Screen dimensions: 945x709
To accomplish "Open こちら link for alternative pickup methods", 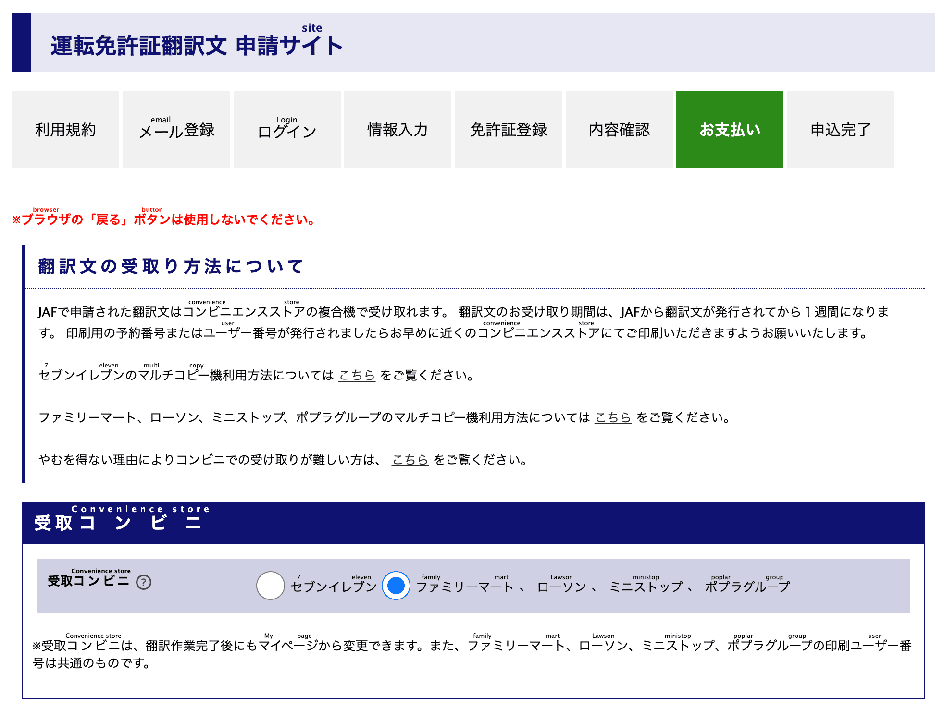I will tap(410, 460).
